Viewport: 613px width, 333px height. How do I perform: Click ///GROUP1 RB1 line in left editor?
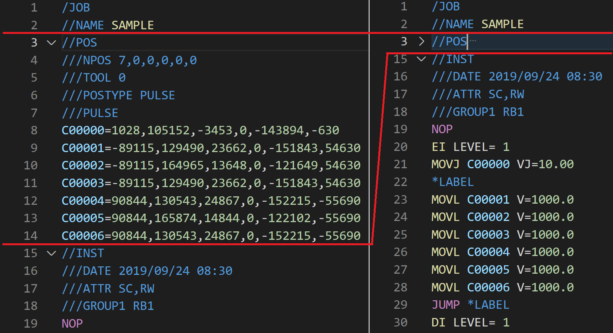[108, 306]
